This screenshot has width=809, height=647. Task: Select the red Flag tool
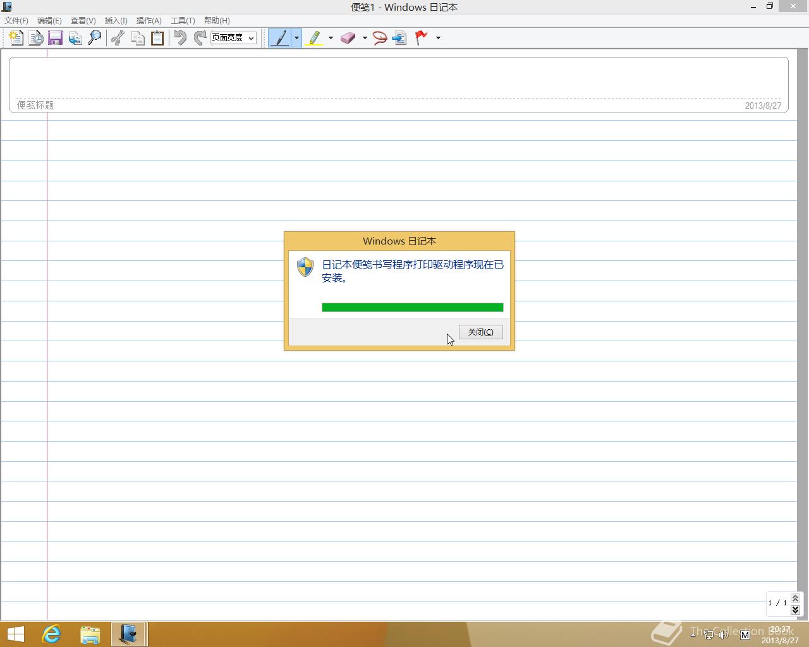(x=421, y=38)
